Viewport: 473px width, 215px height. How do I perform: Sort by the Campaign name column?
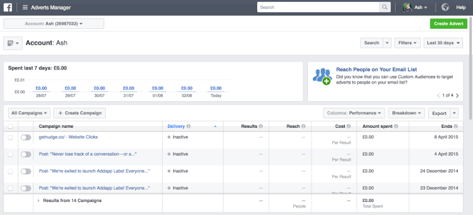(x=56, y=127)
